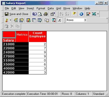Maximize the Salary Report window
The image size is (109, 97).
point(101,3)
